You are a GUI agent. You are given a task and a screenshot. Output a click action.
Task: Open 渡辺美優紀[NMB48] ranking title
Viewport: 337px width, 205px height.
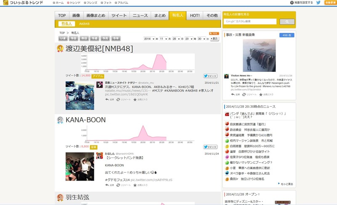tap(99, 49)
